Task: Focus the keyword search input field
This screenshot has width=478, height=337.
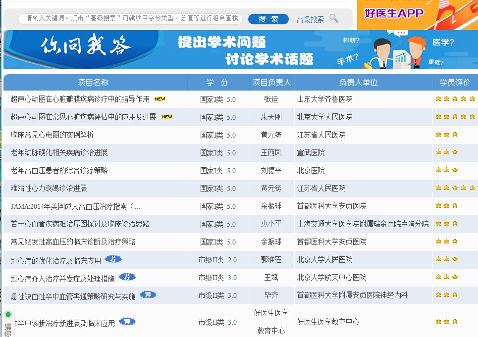Action: pos(130,19)
